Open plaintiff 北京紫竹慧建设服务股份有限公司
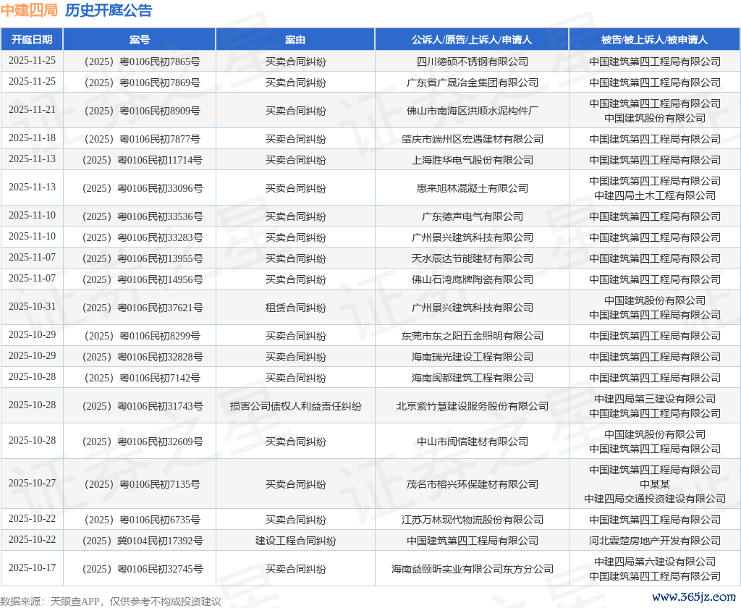741x608 pixels. click(x=473, y=406)
